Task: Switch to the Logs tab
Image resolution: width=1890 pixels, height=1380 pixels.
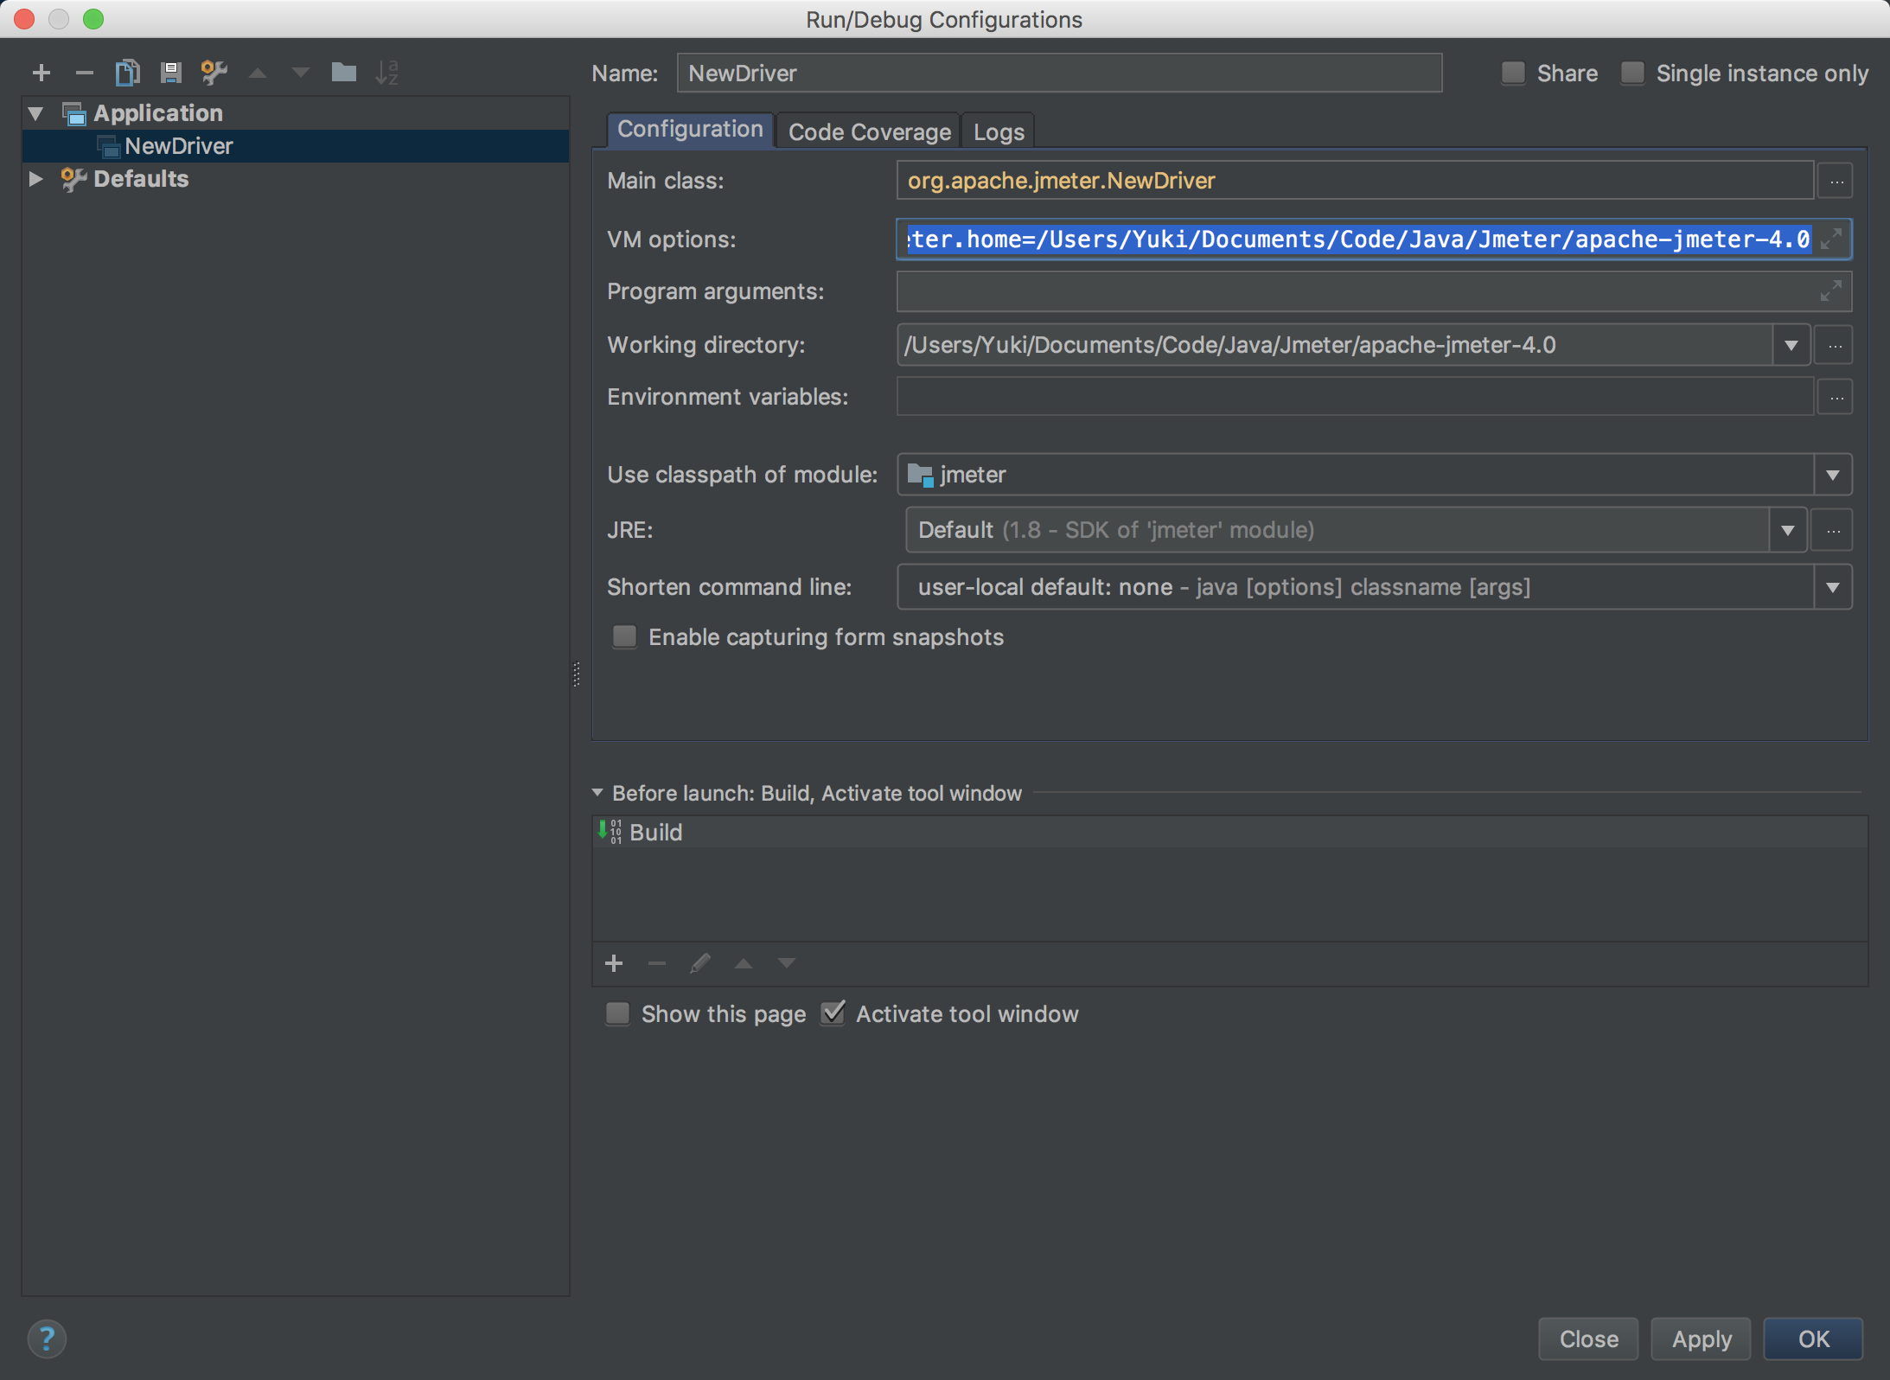Action: point(999,132)
